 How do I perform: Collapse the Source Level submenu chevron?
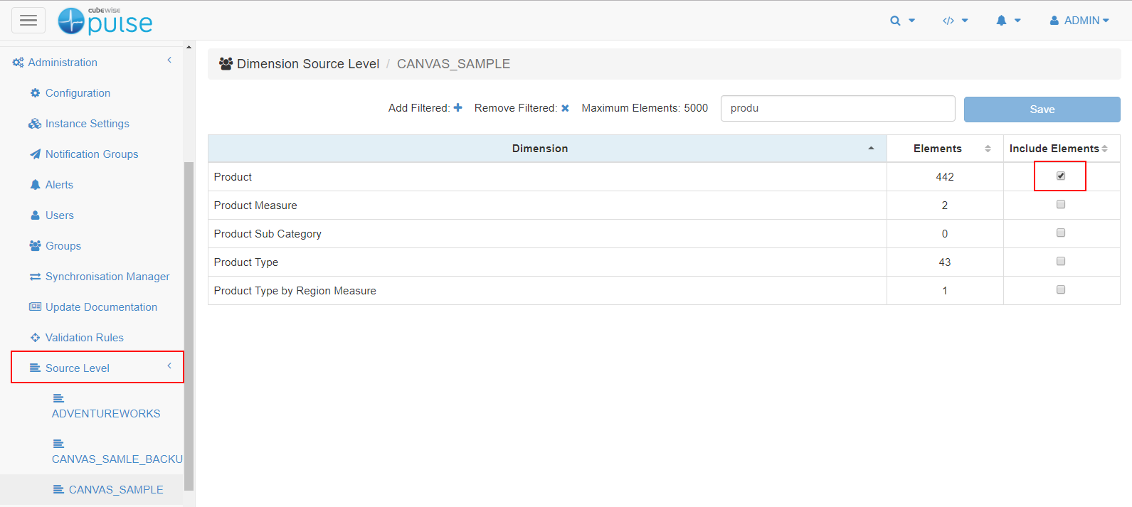169,366
